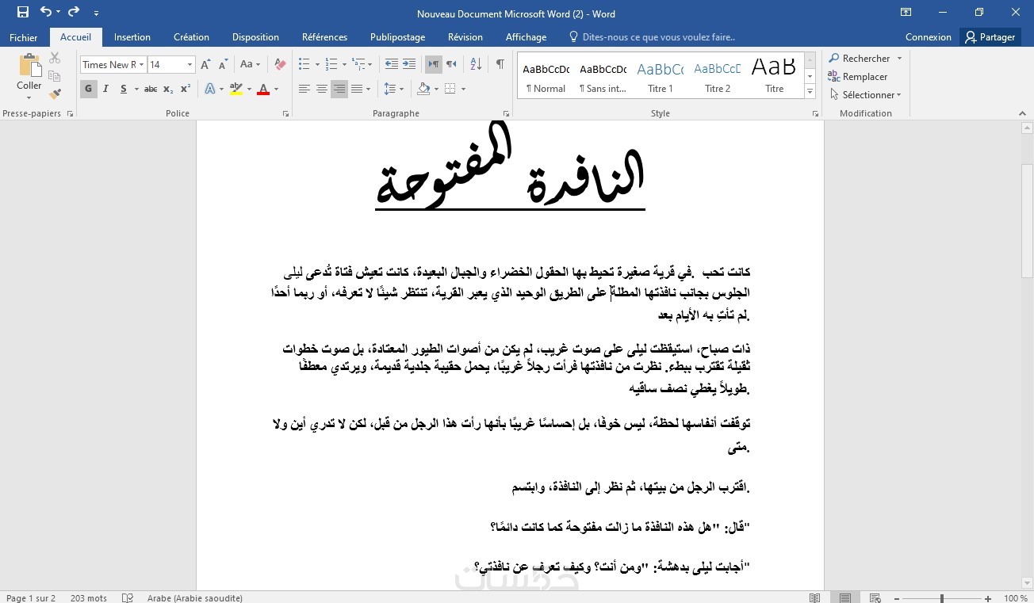The height and width of the screenshot is (603, 1034).
Task: Zoom out with the minus button
Action: click(897, 598)
